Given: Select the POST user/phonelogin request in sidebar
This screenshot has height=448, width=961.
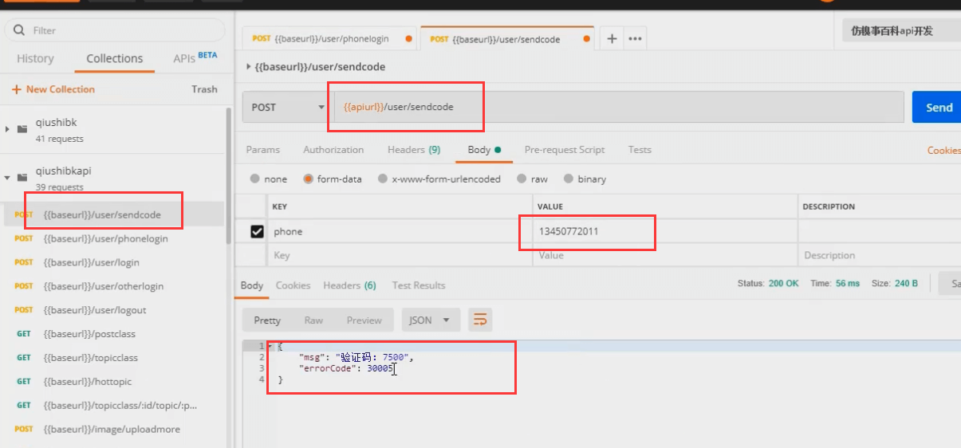Looking at the screenshot, I should click(112, 238).
